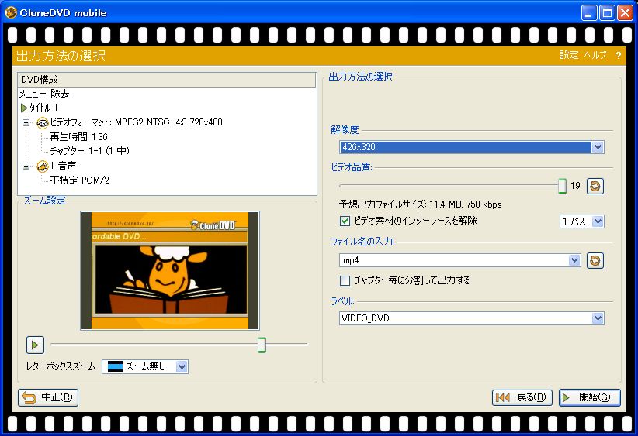The width and height of the screenshot is (638, 436).
Task: Click the question mark help icon in the header
Action: 619,56
